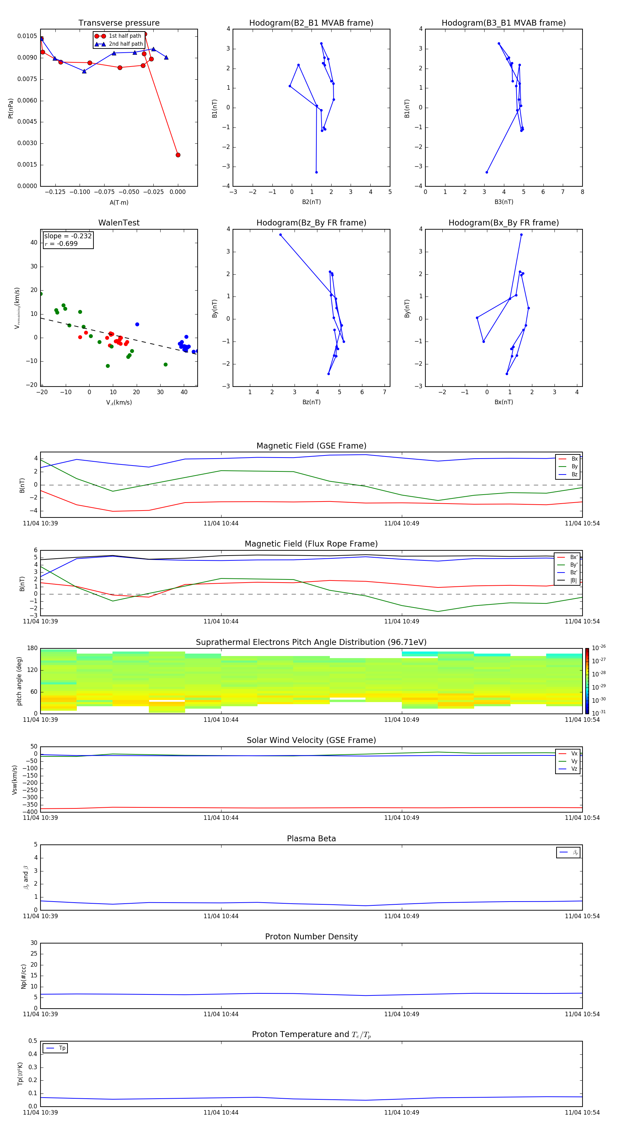623x1143 pixels.
Task: Select the Bx legend entry in GSE plot
Action: [x=568, y=459]
